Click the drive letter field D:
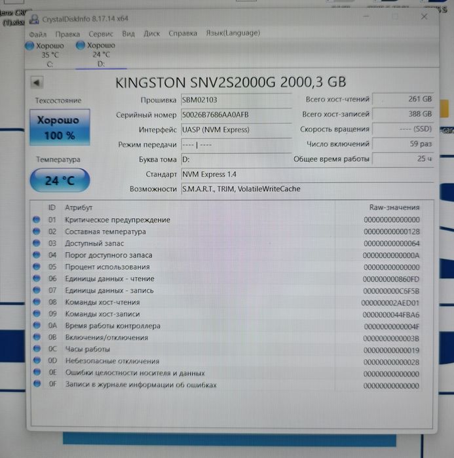This screenshot has height=458, width=454. tap(236, 159)
